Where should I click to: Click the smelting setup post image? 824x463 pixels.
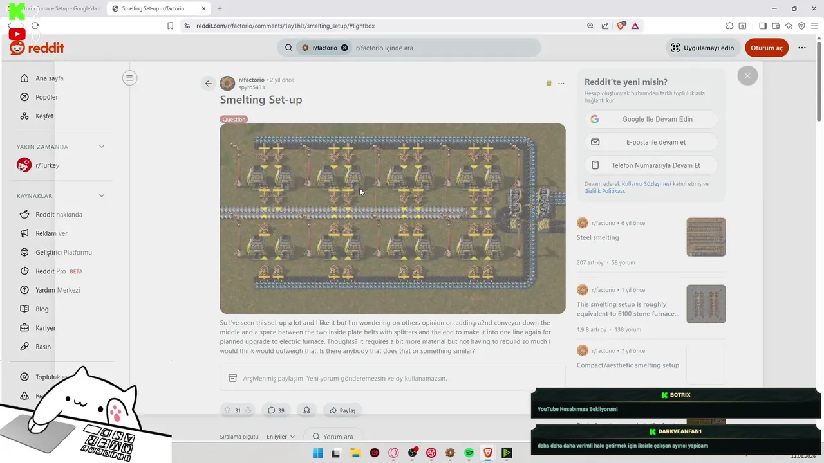coord(393,219)
